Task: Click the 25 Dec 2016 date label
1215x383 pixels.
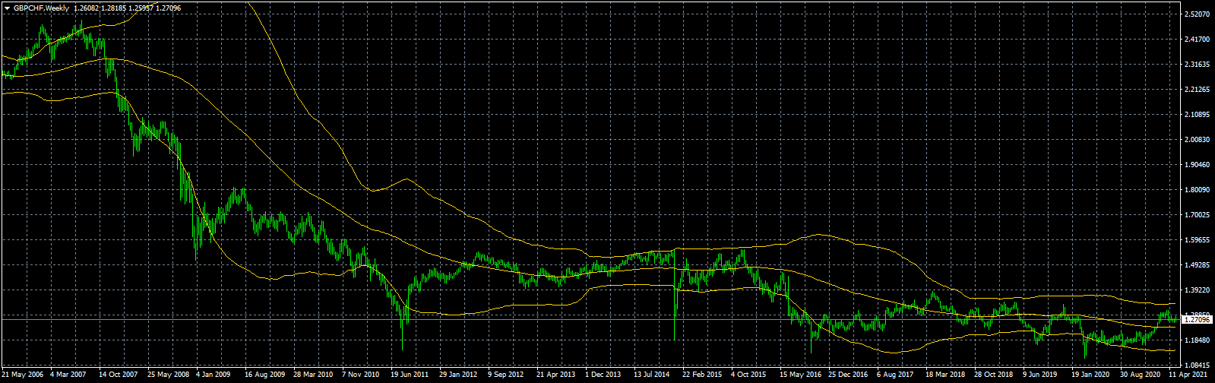Action: point(848,375)
